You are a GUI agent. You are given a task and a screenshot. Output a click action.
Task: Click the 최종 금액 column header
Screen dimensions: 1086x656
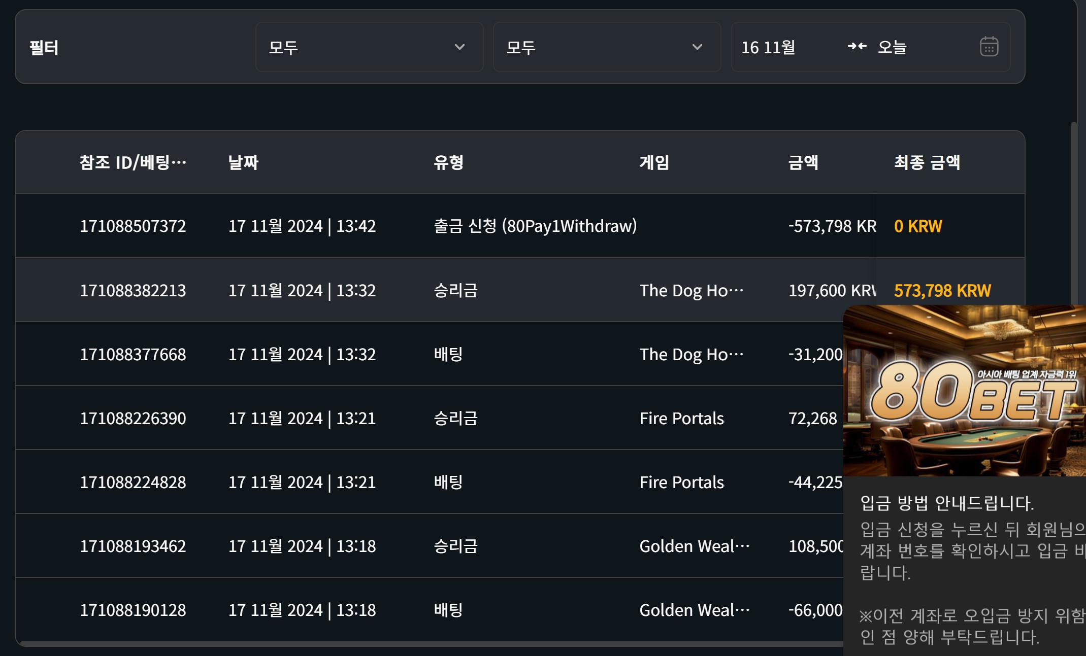click(927, 162)
